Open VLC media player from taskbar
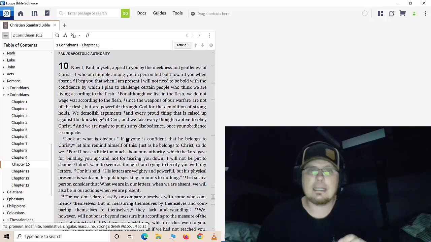This screenshot has width=431, height=242. click(x=214, y=236)
